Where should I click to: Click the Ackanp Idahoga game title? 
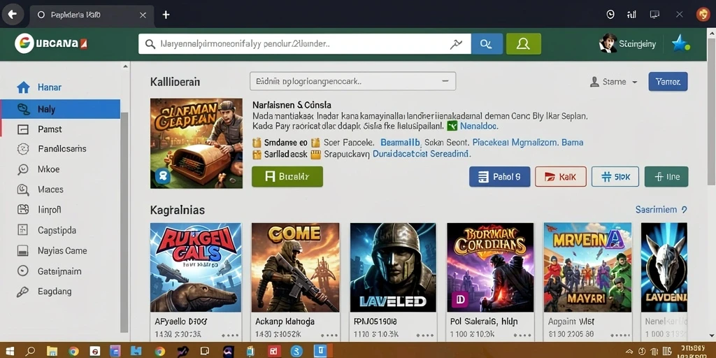tap(285, 322)
